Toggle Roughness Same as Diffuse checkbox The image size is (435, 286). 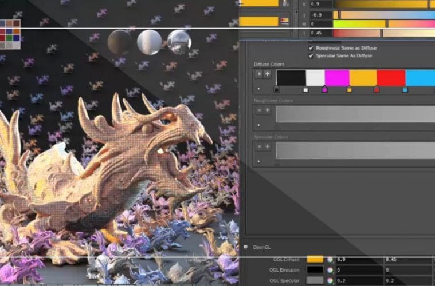pyautogui.click(x=311, y=48)
